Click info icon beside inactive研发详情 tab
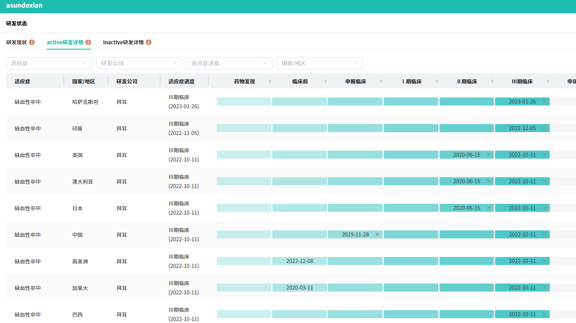This screenshot has width=576, height=323. point(149,42)
